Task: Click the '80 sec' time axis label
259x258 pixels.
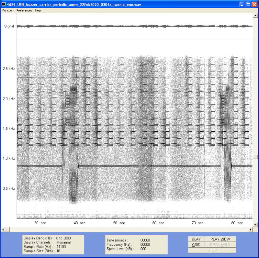Action: [237, 223]
